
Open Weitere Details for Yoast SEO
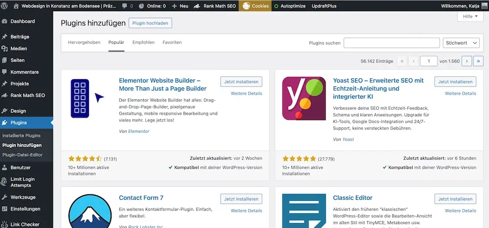pyautogui.click(x=461, y=93)
